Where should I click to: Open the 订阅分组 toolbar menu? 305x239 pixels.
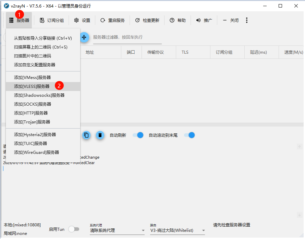click(52, 21)
